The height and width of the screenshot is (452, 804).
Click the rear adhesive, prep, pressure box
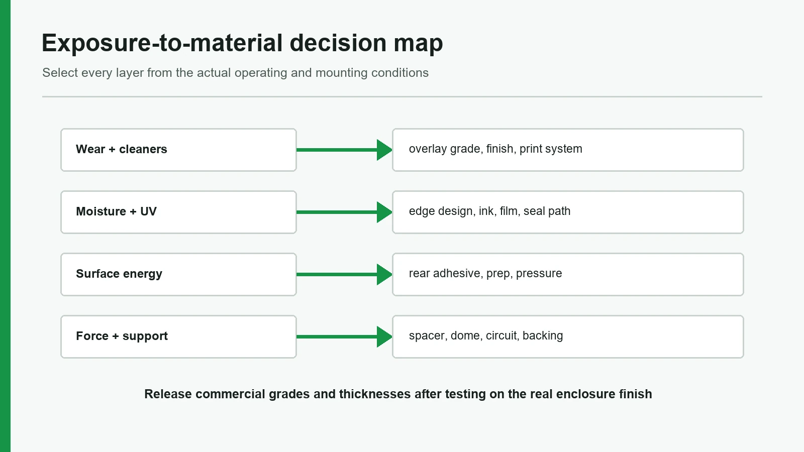[568, 274]
